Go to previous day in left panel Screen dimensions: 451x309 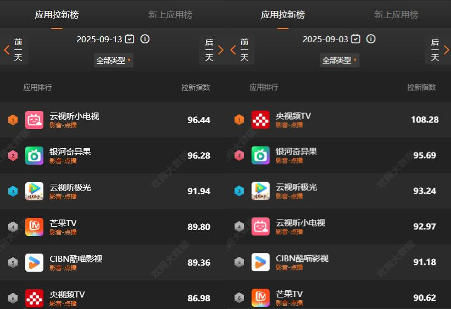point(14,50)
